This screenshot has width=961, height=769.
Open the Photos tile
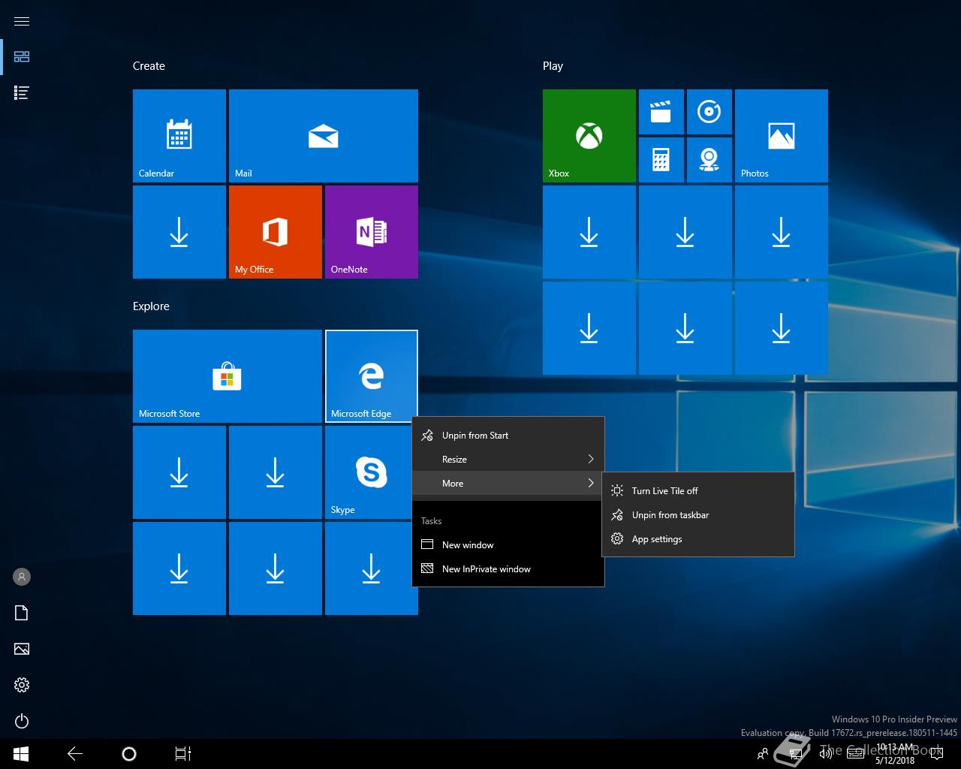coord(782,136)
